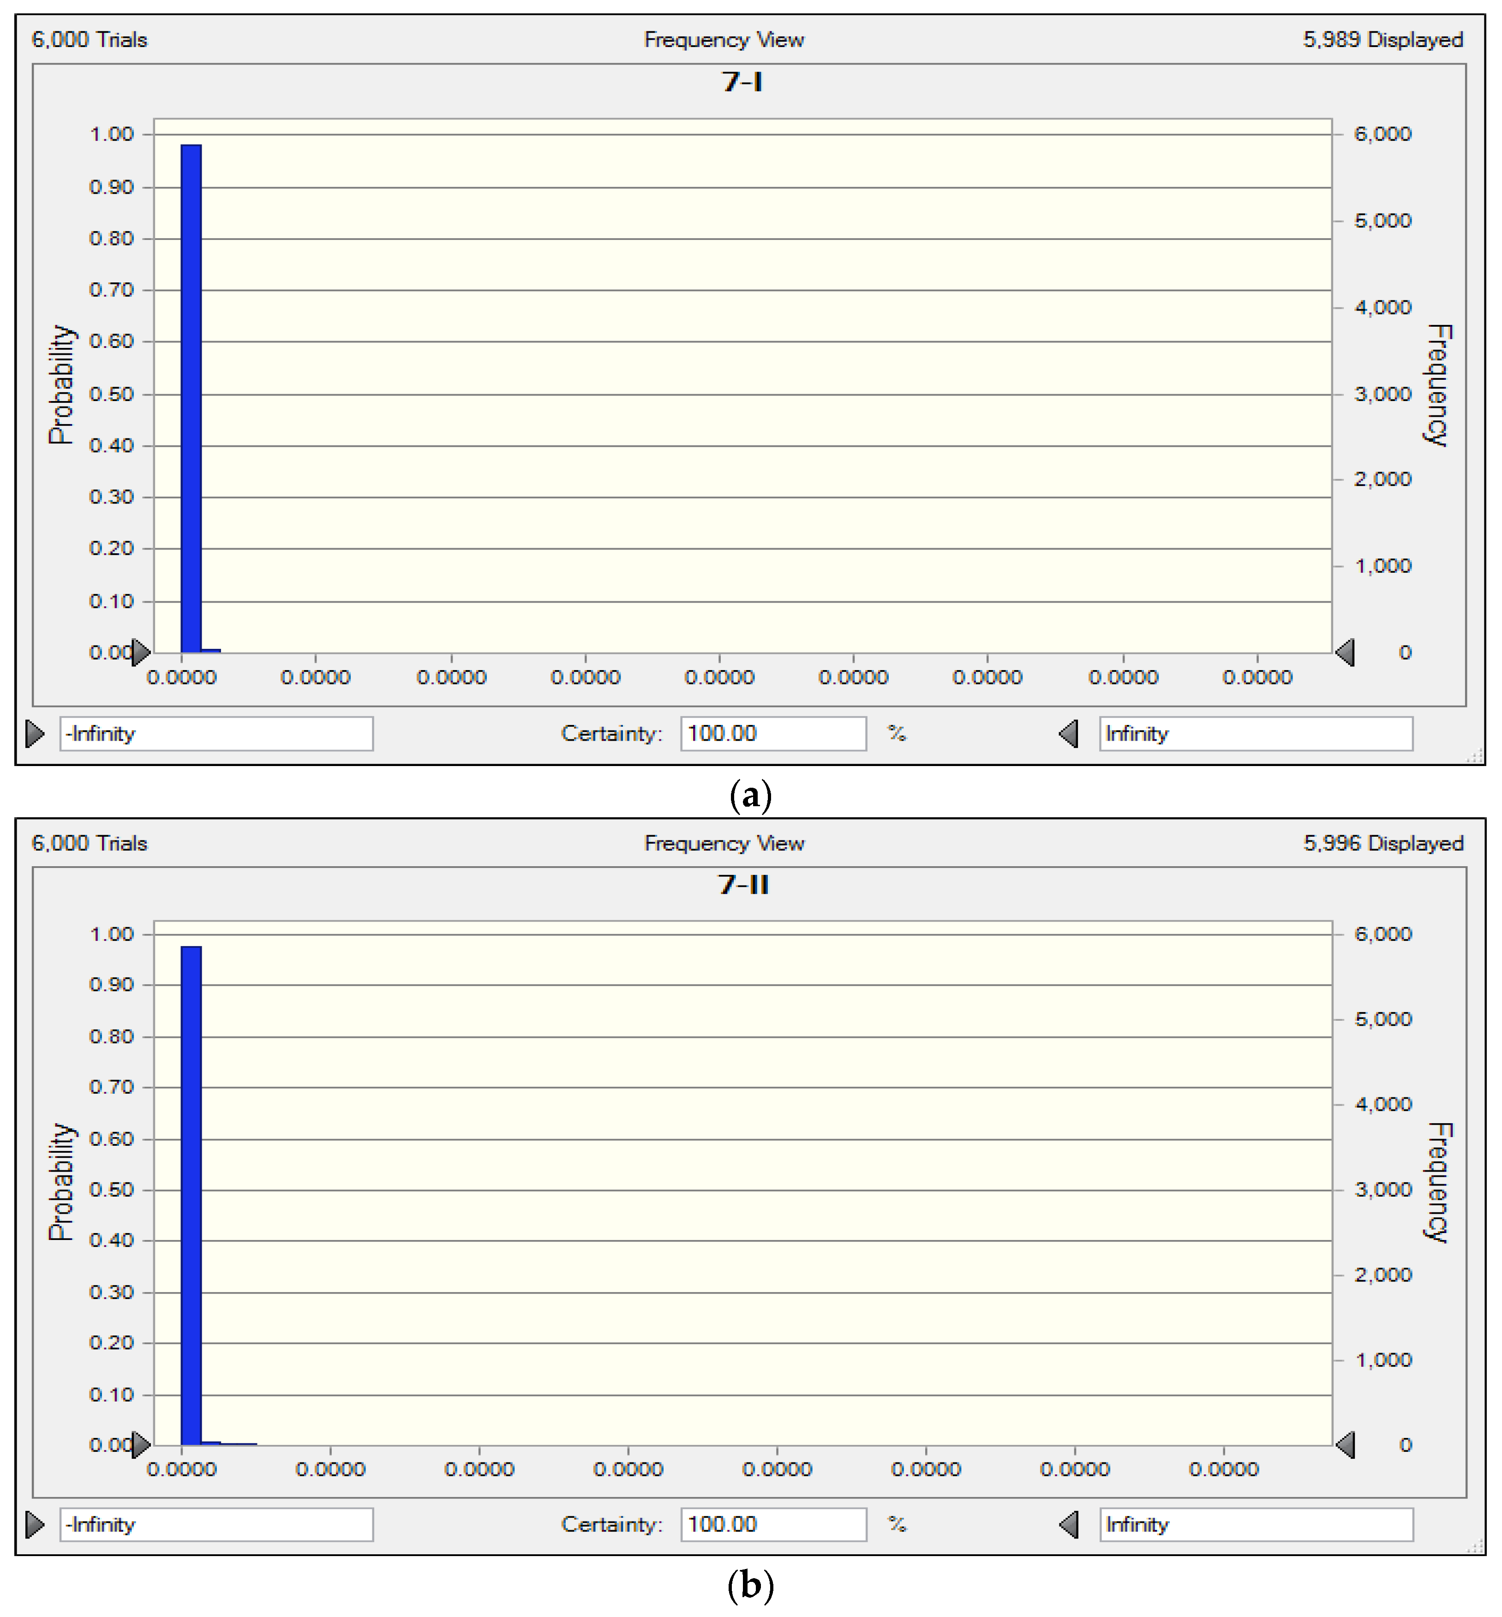Click right certainty grabber in 7-II chart
1502x1617 pixels.
tap(1345, 1445)
